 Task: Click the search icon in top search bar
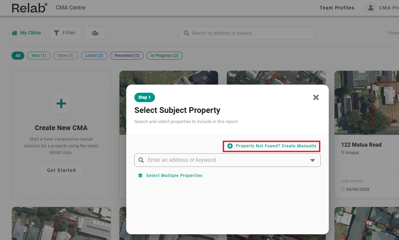click(186, 33)
